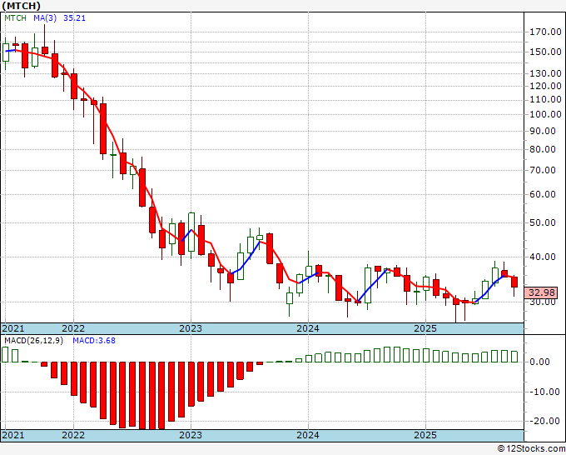Click the 0.00 MACD axis label
This screenshot has width=566, height=455.
pyautogui.click(x=539, y=362)
